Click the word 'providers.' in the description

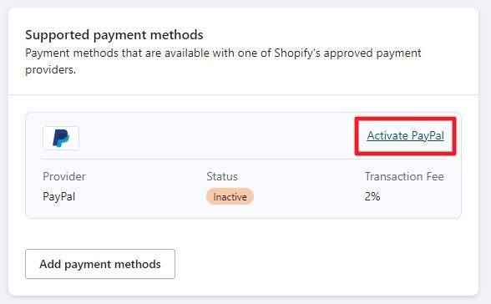pos(50,69)
